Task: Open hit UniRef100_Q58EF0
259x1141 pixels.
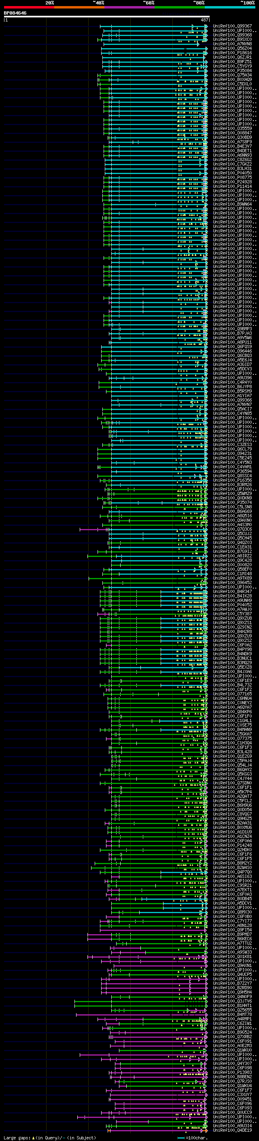Action: pyautogui.click(x=232, y=569)
